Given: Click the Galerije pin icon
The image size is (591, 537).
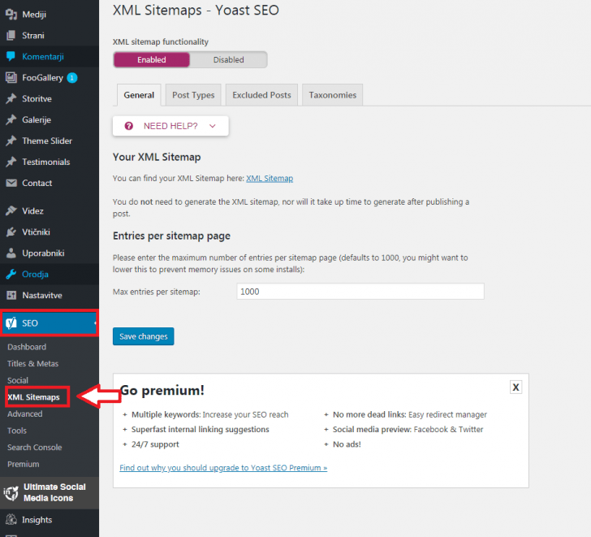Looking at the screenshot, I should pos(11,120).
